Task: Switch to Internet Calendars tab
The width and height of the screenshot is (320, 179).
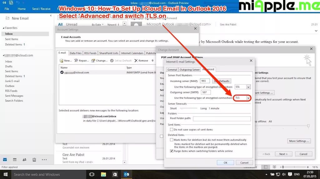Action: pyautogui.click(x=132, y=53)
